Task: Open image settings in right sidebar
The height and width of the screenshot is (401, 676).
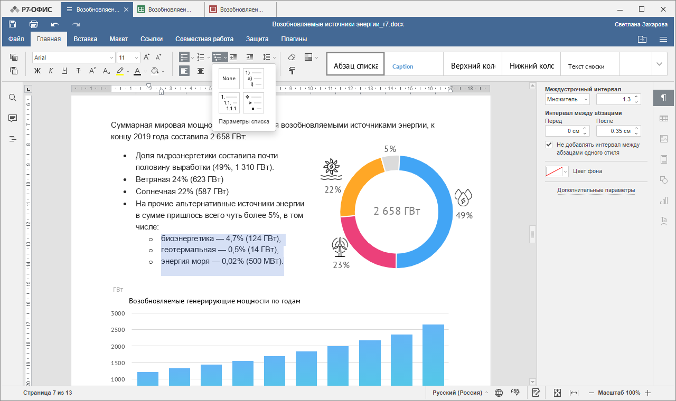Action: coord(664,139)
